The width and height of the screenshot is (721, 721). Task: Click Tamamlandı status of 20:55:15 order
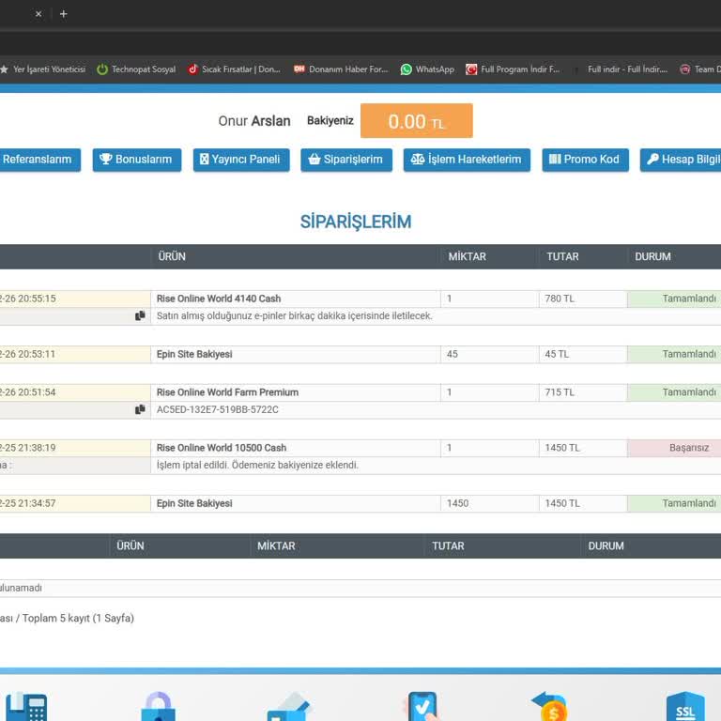[674, 299]
